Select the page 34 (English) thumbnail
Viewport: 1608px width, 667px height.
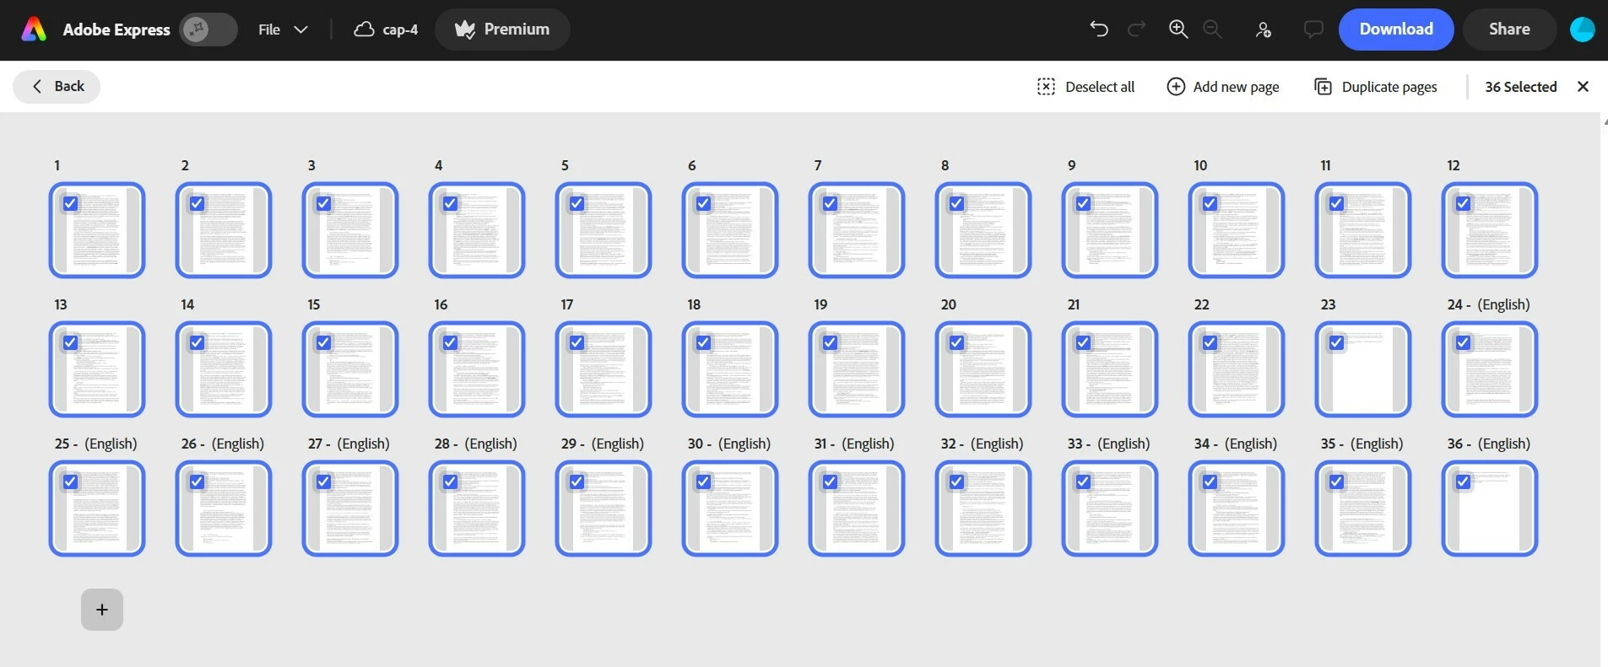1237,508
